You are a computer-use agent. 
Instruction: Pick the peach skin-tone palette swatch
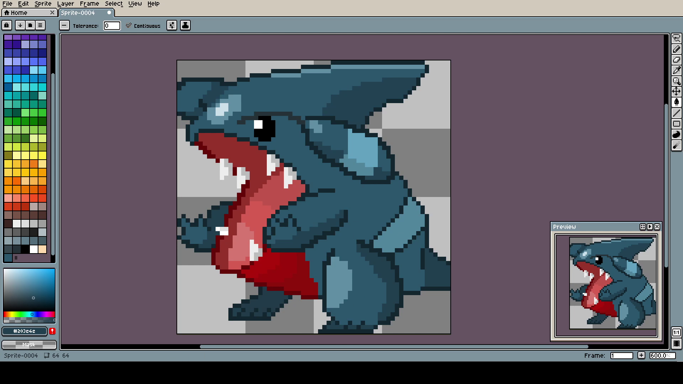42,249
